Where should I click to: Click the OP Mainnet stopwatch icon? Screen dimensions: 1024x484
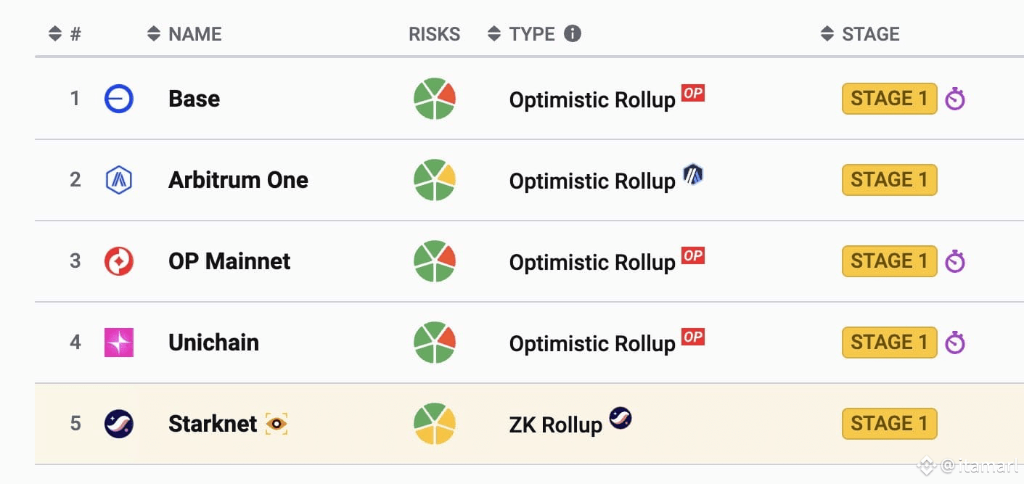coord(955,261)
